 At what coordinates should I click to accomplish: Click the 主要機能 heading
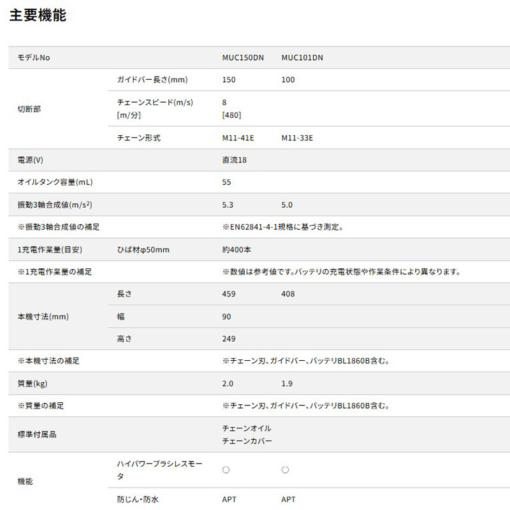[38, 16]
